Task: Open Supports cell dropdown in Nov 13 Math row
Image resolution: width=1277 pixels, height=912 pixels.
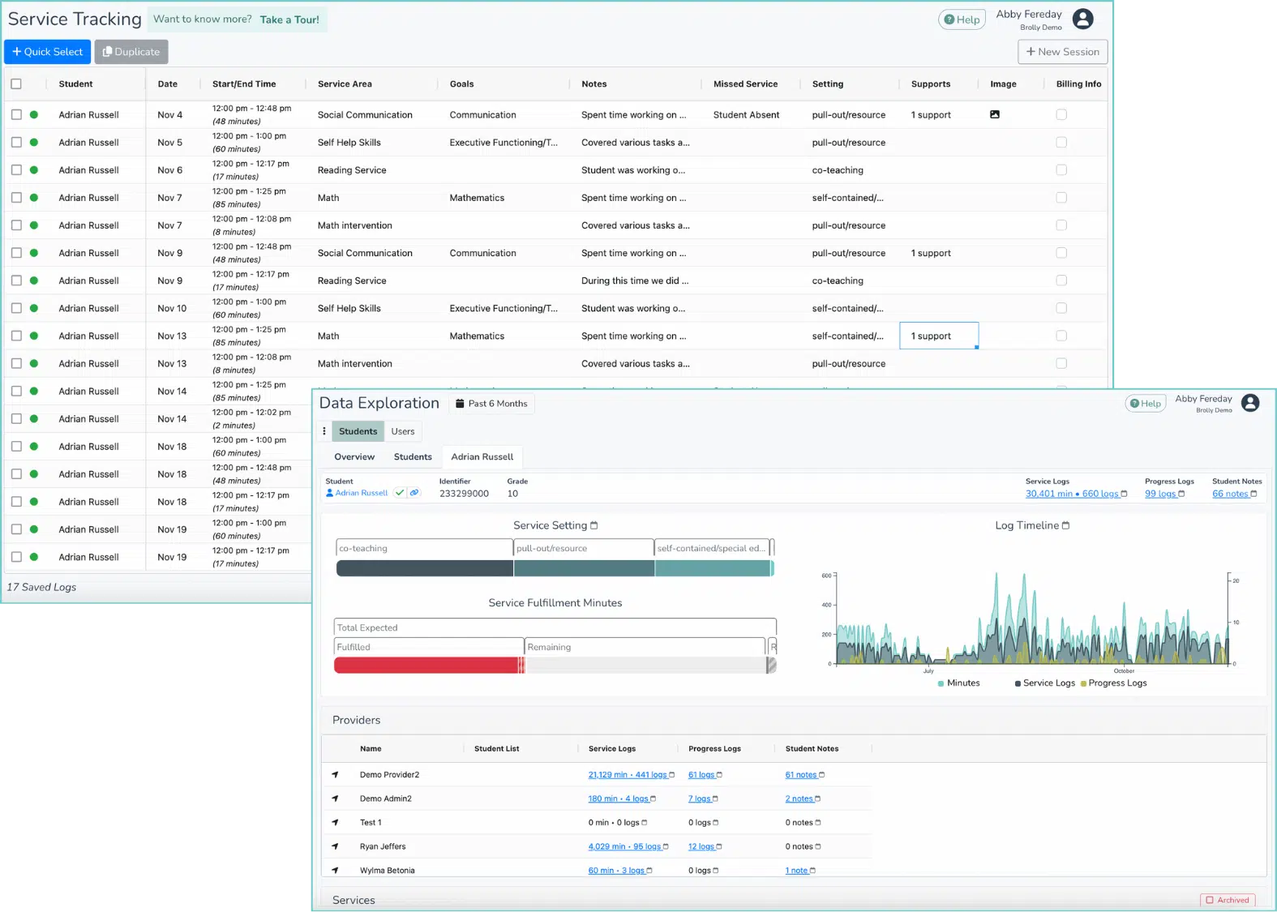Action: pos(939,336)
